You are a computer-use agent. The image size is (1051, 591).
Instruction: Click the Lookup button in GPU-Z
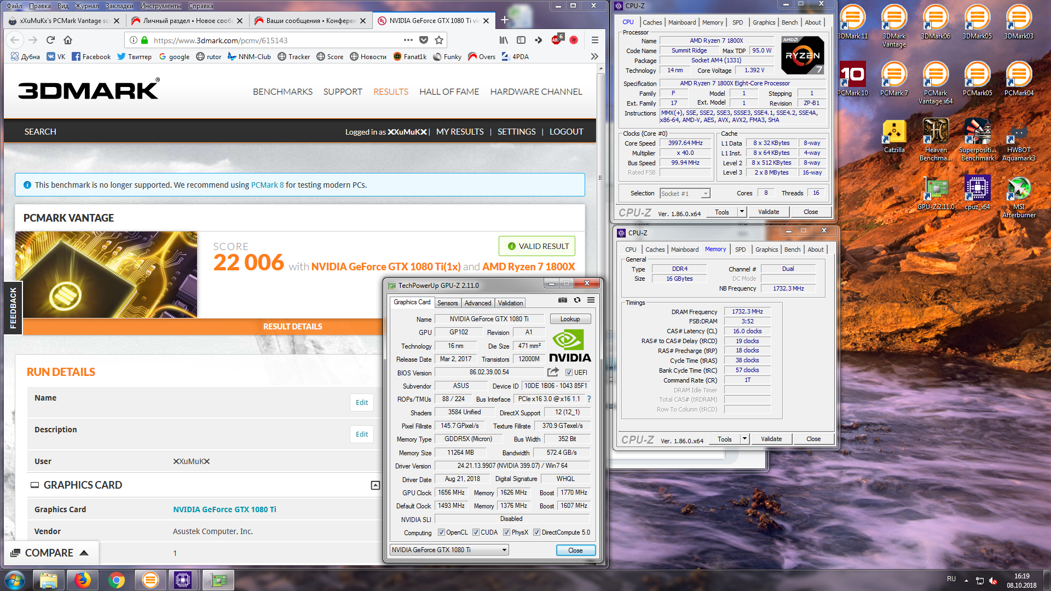[570, 319]
